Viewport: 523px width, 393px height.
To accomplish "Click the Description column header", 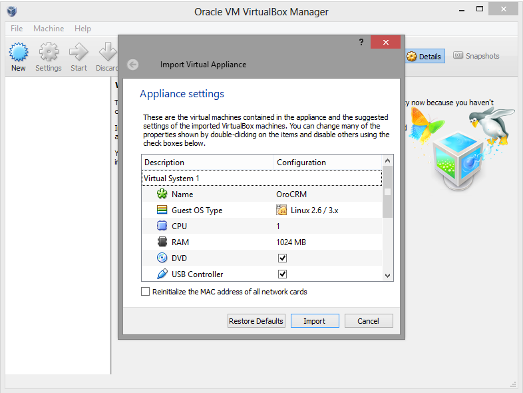I will pos(208,163).
